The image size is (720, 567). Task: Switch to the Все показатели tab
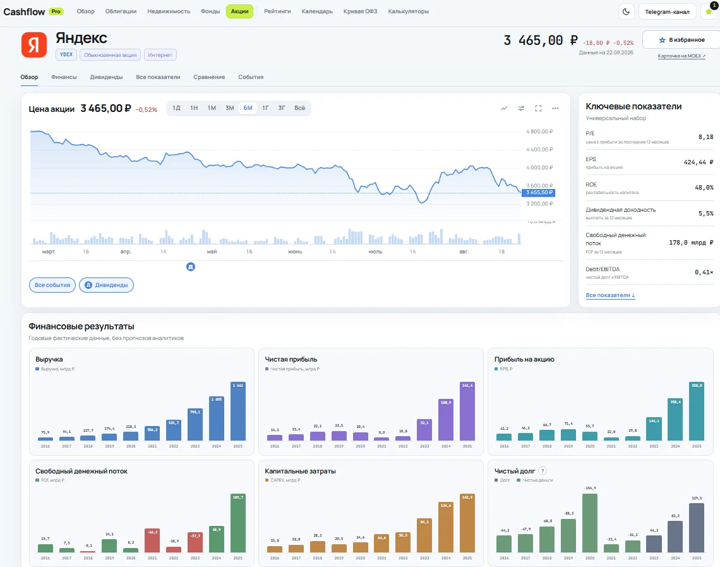pyautogui.click(x=158, y=77)
